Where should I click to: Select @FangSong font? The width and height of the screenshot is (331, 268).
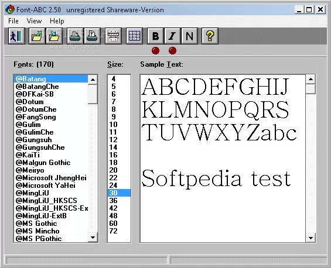(51, 117)
